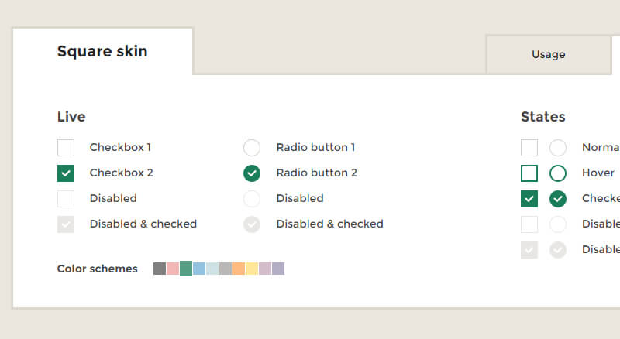
Task: Click the Normal state checkbox in States
Action: (x=529, y=148)
